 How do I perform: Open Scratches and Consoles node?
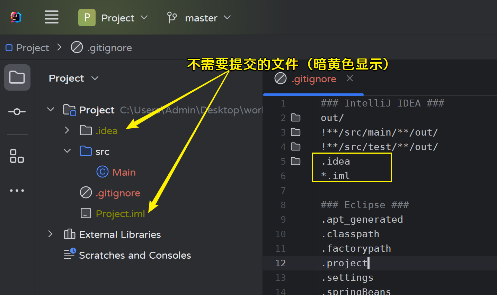(135, 255)
